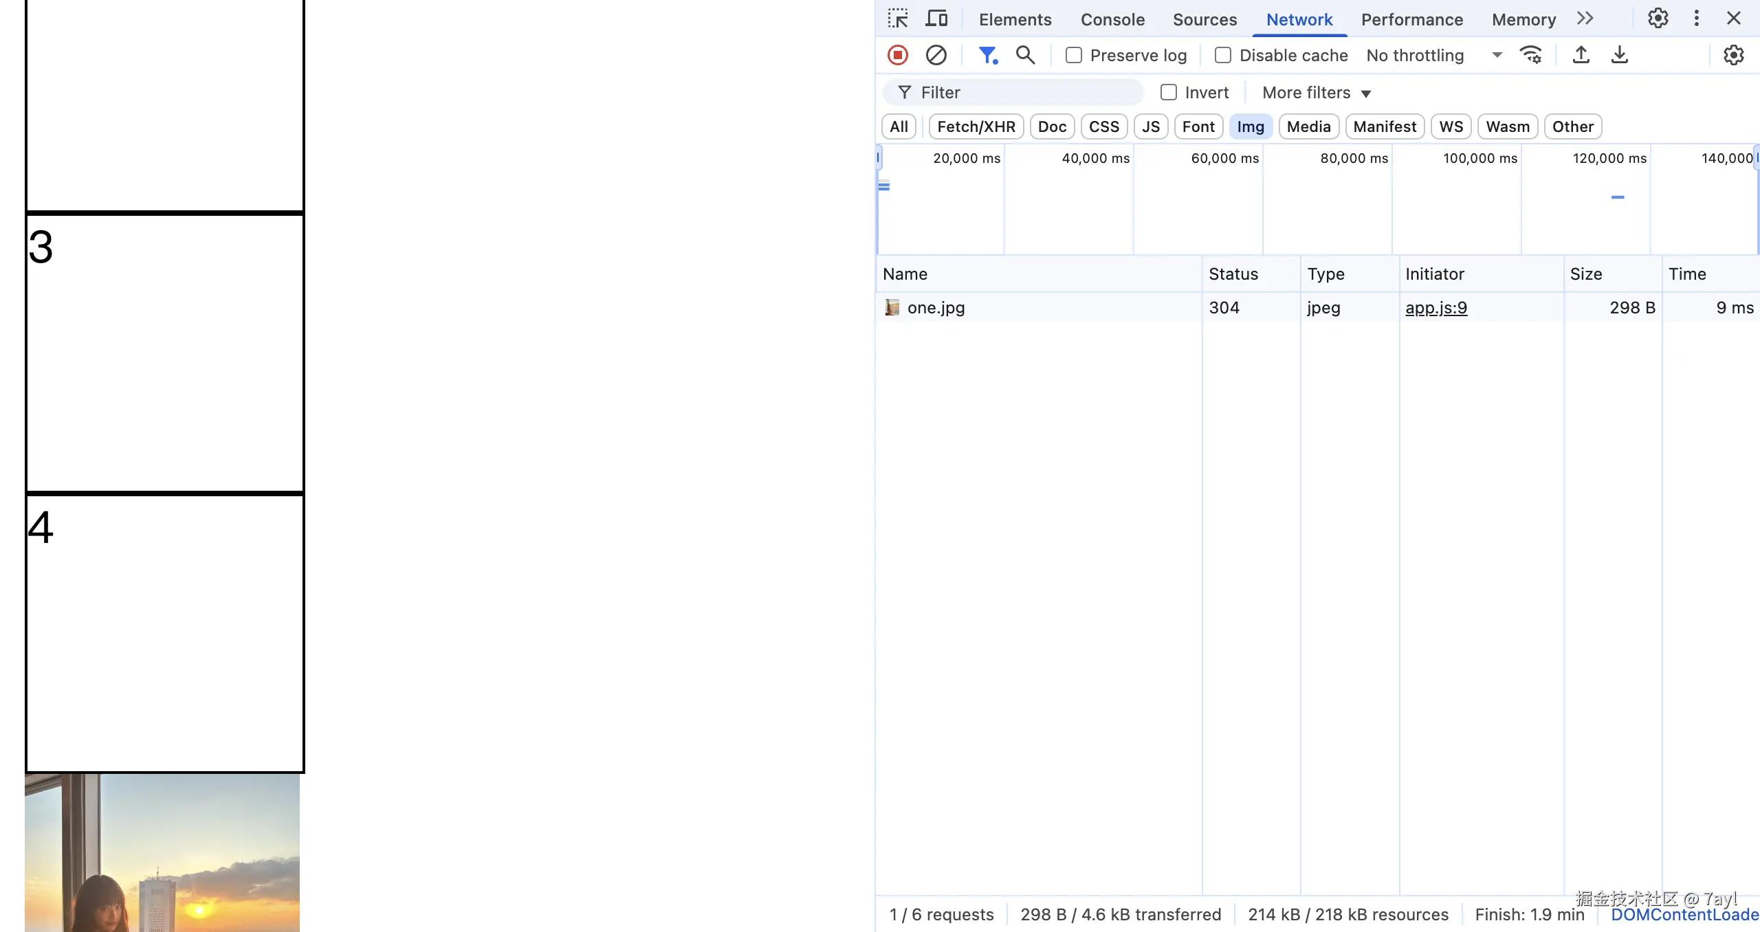Screen dimensions: 1760x932
Task: Enable Preserve log checkbox
Action: [1074, 55]
